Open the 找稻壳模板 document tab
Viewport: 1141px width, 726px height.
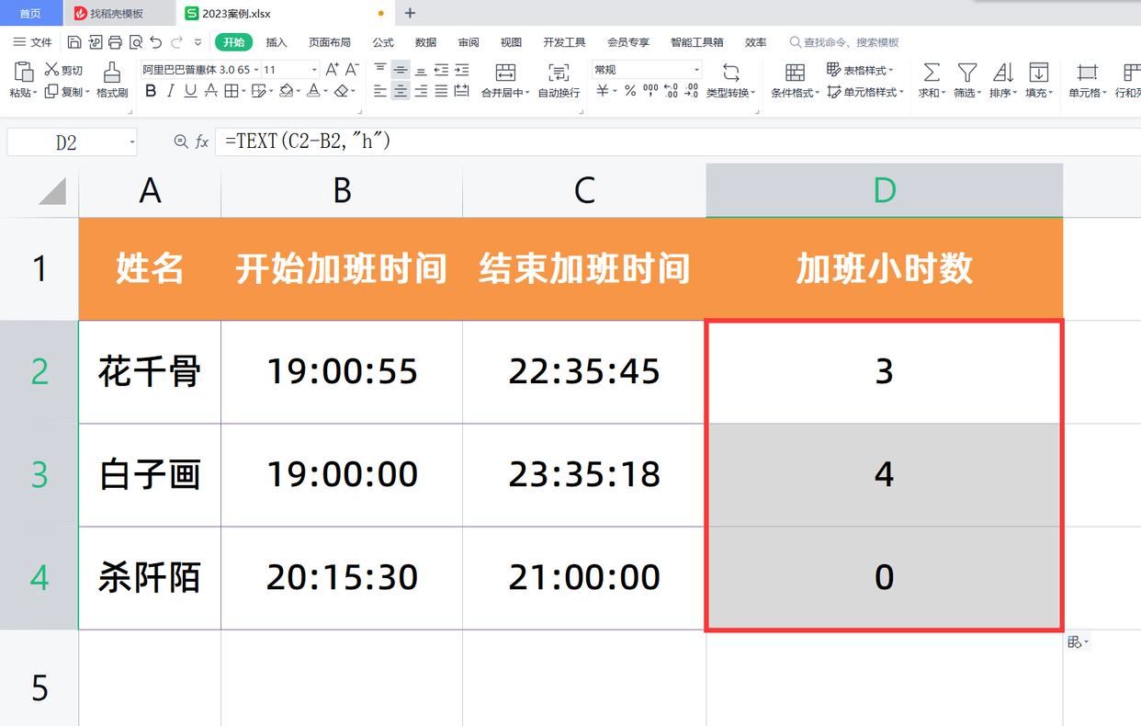click(x=118, y=13)
